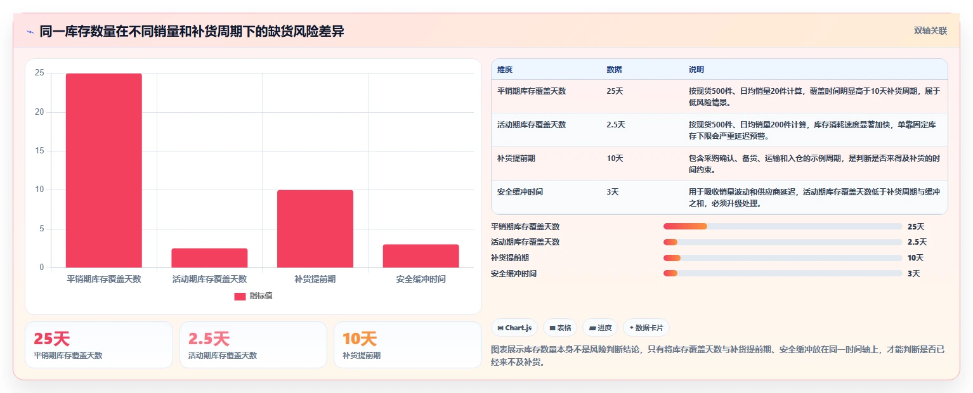This screenshot has height=393, width=973.
Task: Click progress row value 3天
Action: pos(913,274)
